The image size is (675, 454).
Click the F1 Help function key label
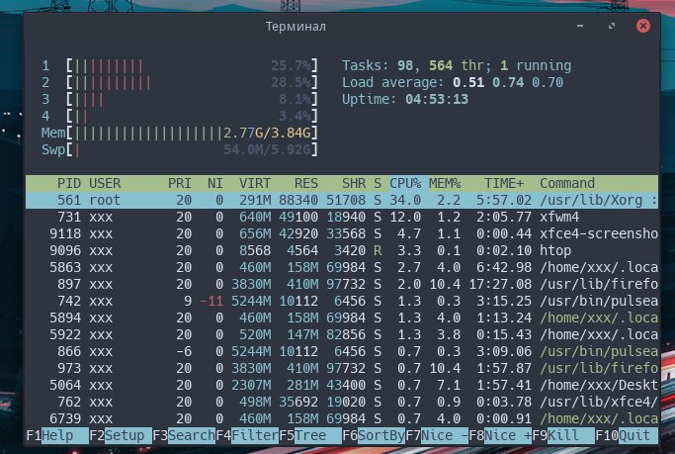tap(57, 435)
